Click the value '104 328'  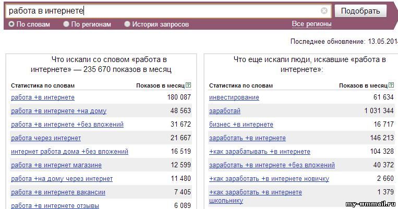[x=382, y=152]
